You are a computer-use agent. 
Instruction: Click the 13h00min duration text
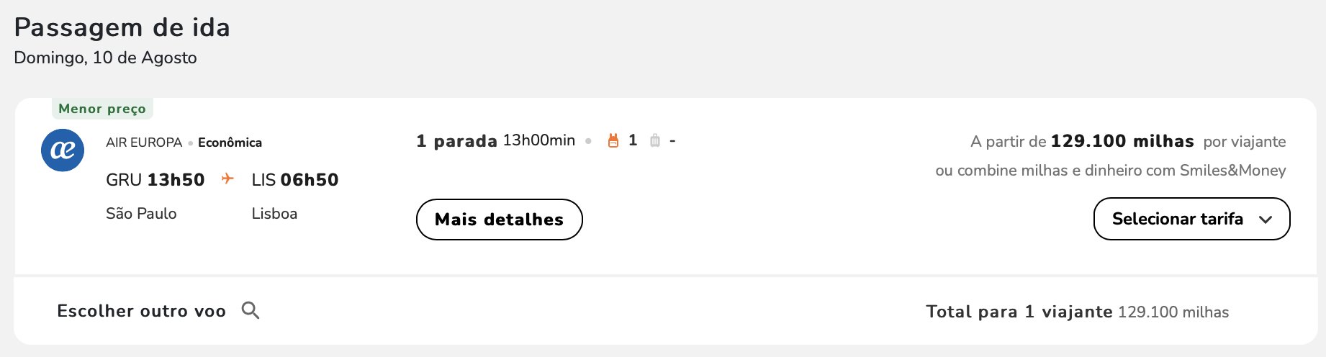coord(539,140)
